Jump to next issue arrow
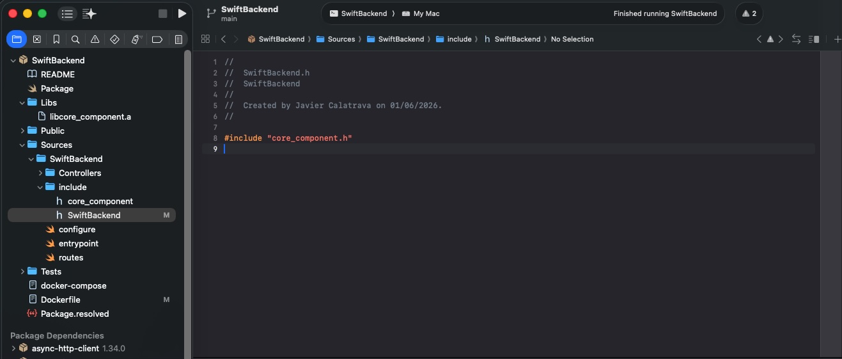Screen dimensions: 842x359 tap(780, 39)
